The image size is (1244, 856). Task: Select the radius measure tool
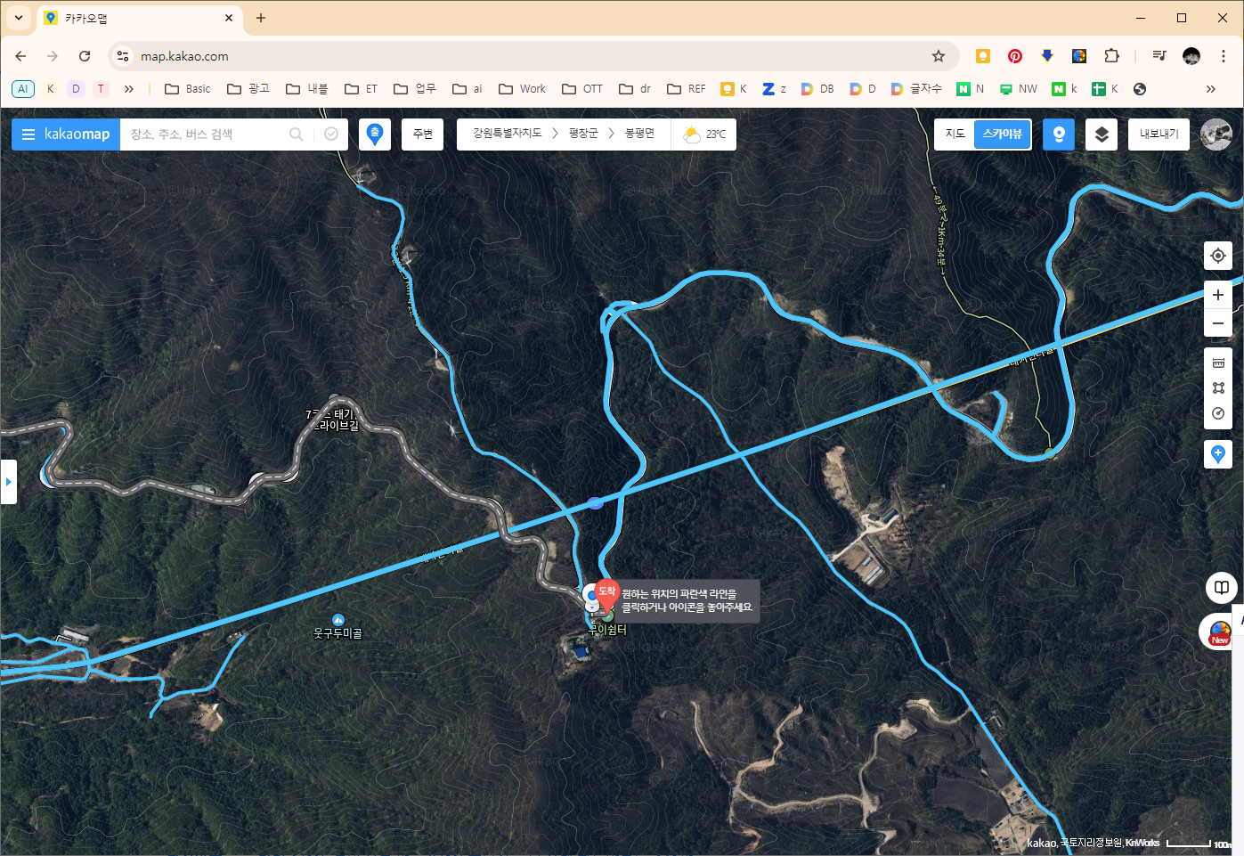(x=1218, y=413)
